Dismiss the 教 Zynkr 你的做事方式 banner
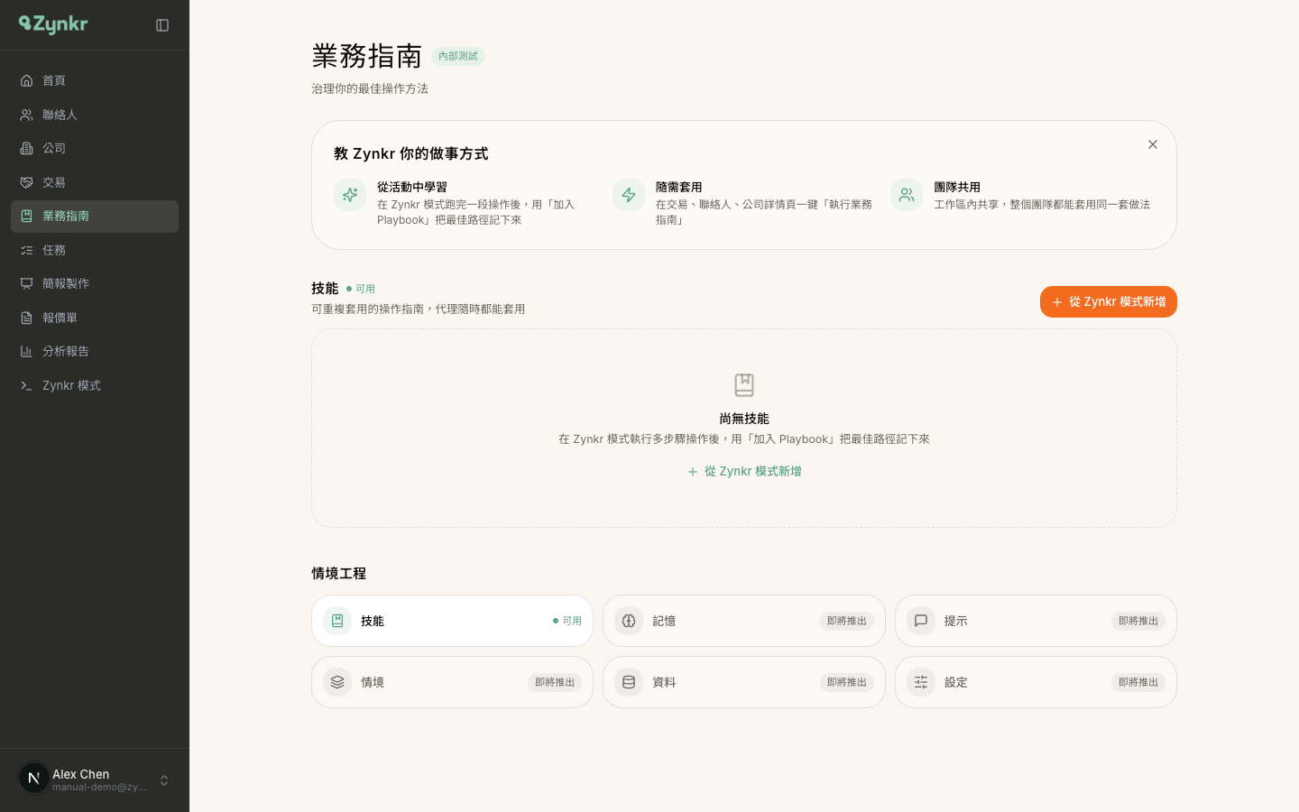1299x812 pixels. pyautogui.click(x=1153, y=144)
